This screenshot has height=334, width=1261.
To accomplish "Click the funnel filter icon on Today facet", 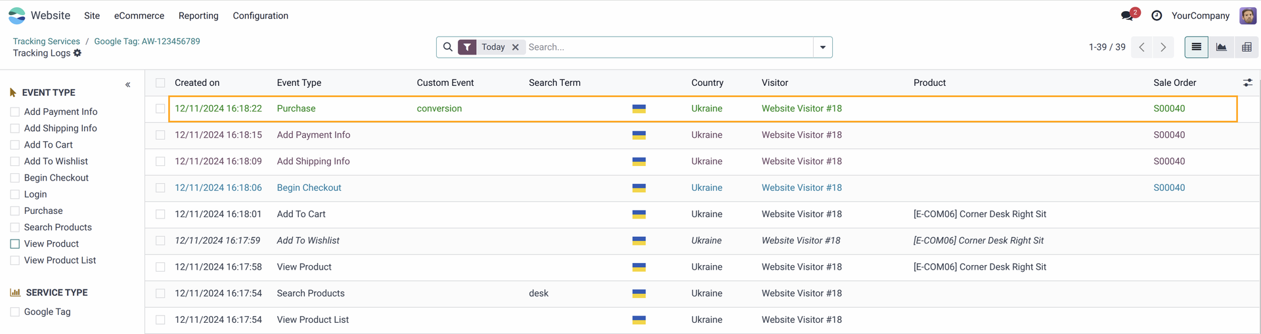I will [467, 47].
